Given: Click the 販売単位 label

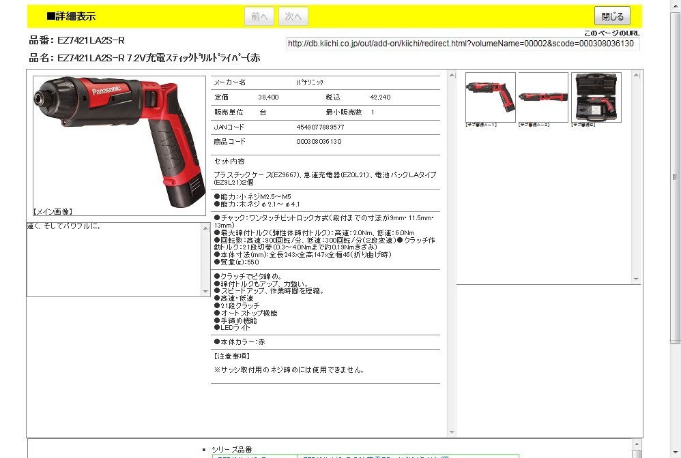Looking at the screenshot, I should [229, 112].
